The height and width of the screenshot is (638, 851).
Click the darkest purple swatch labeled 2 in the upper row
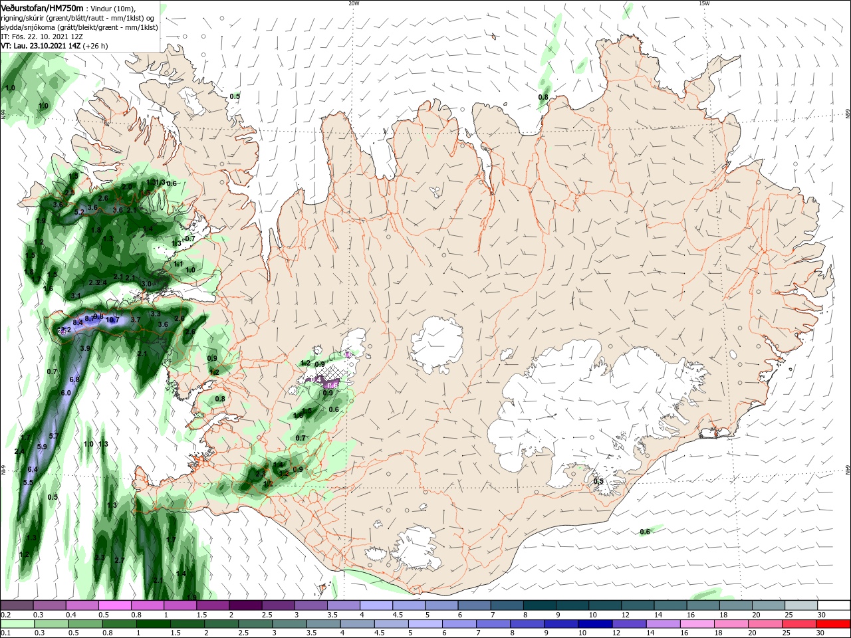coord(245,605)
